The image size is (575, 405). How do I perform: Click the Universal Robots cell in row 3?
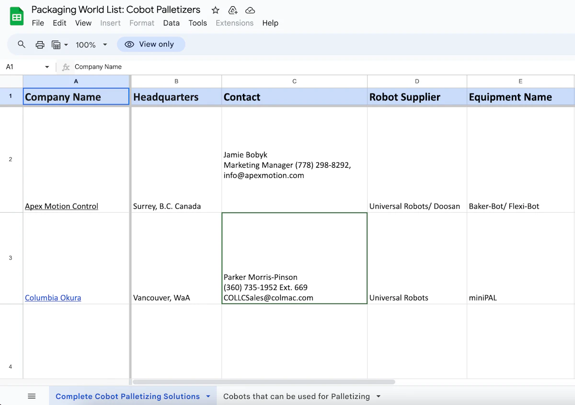[417, 258]
